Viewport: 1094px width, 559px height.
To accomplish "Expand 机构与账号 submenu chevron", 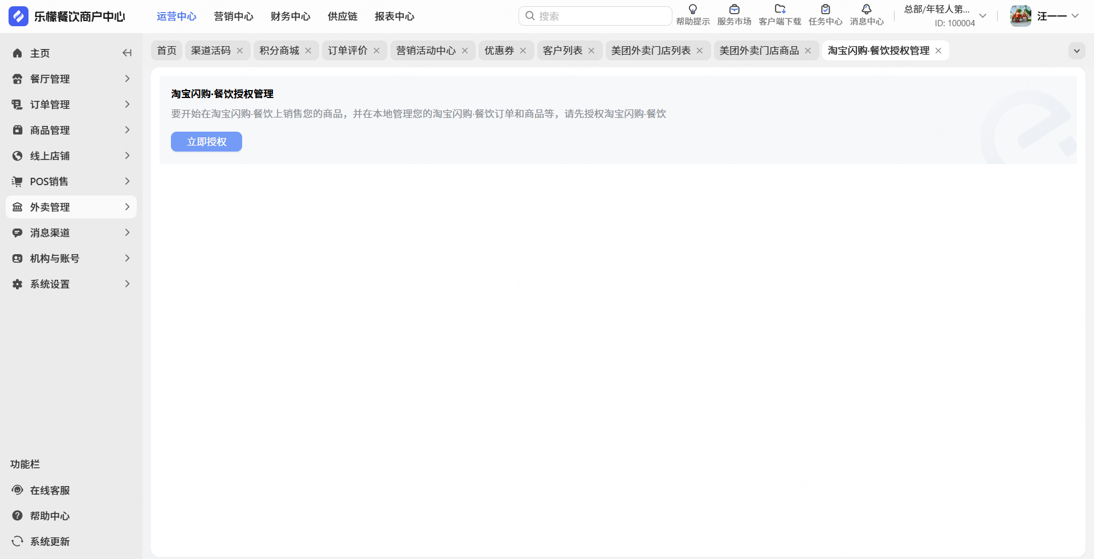I will [127, 258].
